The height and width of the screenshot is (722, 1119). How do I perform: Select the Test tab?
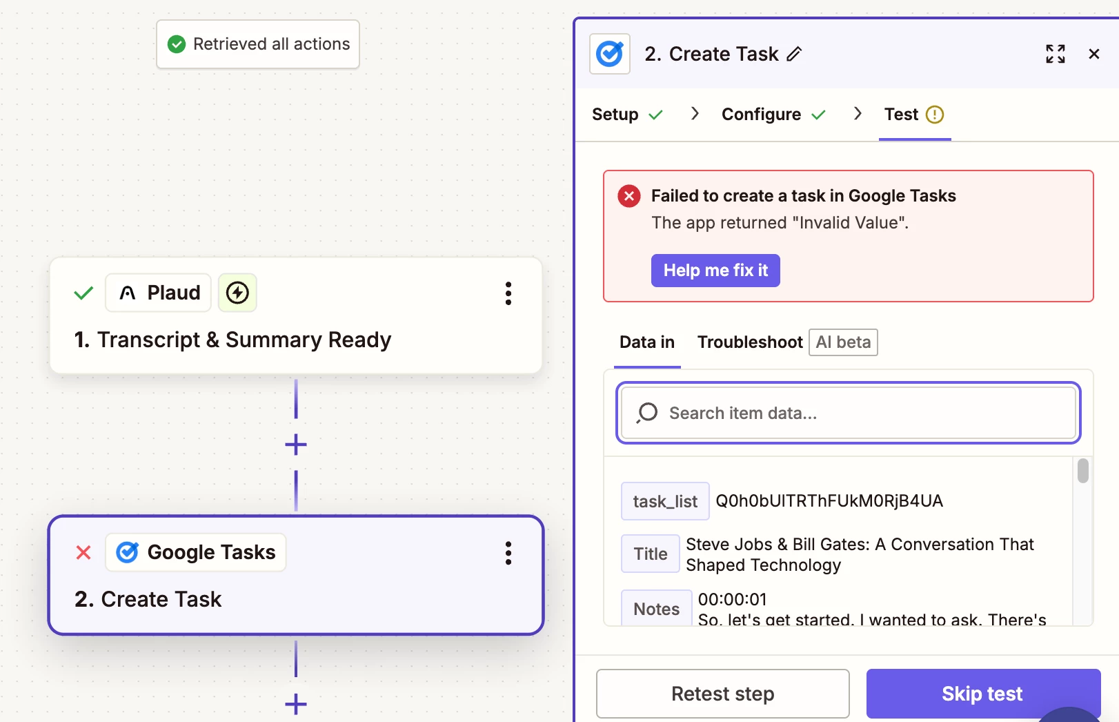pos(914,115)
